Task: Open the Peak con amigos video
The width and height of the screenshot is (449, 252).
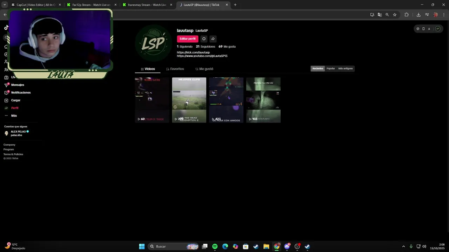Action: click(x=226, y=100)
